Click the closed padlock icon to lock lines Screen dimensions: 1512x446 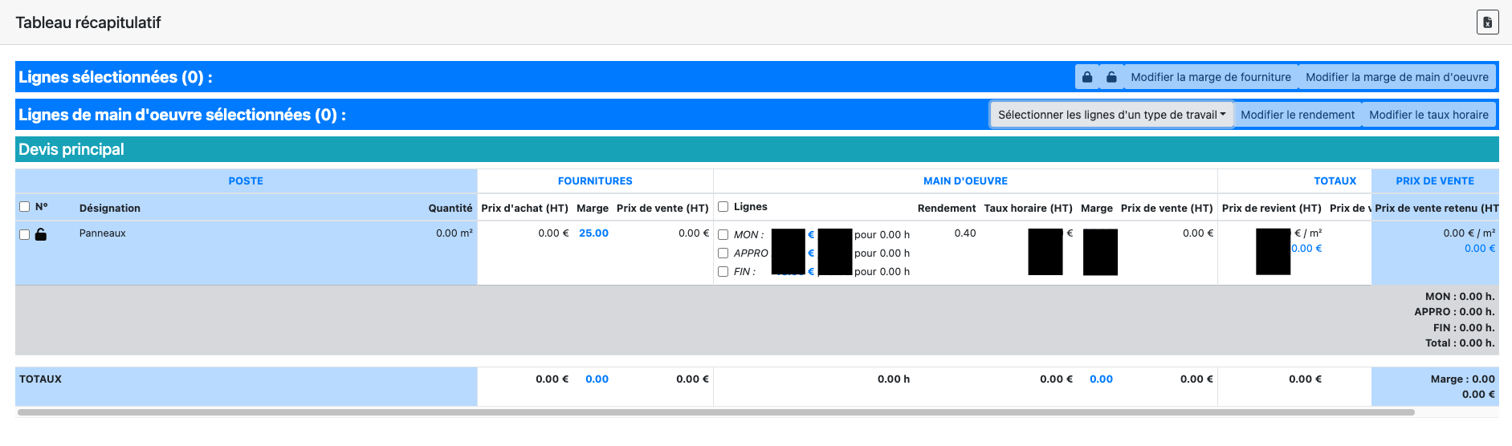coord(1087,77)
